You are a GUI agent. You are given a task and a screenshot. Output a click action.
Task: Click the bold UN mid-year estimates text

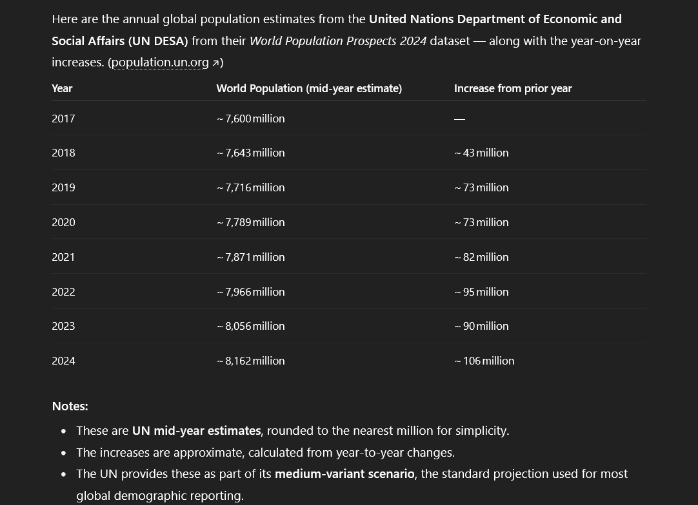196,430
